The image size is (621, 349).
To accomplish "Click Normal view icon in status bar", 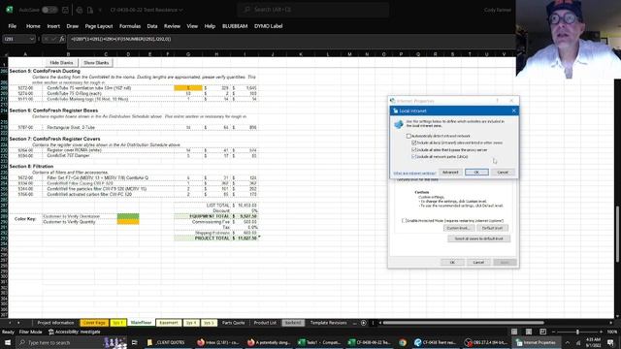I will 514,332.
